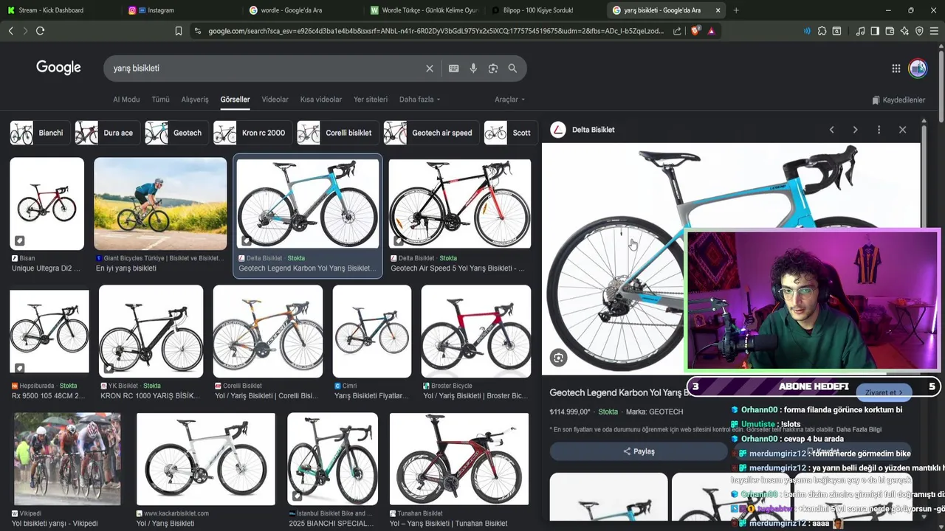Toggle the browser sidebar panel icon
This screenshot has height=531, width=945.
[875, 31]
